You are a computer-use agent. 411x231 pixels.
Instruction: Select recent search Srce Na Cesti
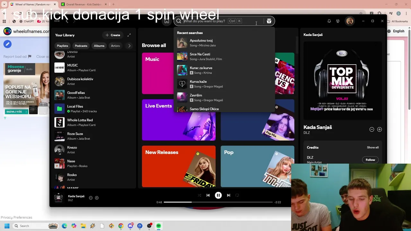click(224, 56)
